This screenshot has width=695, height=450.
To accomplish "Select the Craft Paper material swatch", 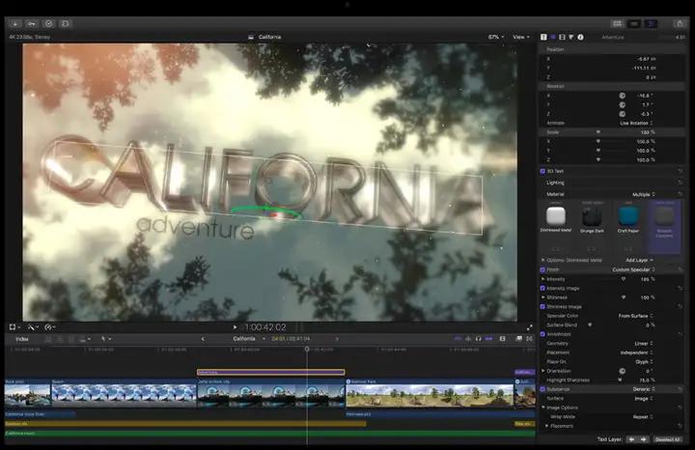I will coord(628,217).
